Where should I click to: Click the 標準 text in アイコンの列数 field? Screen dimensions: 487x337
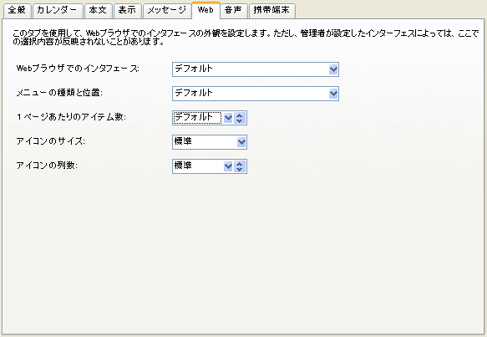183,166
